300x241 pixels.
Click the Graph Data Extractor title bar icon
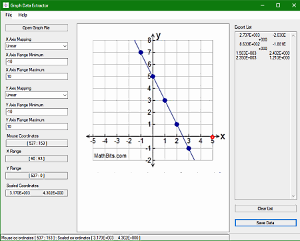click(6, 5)
